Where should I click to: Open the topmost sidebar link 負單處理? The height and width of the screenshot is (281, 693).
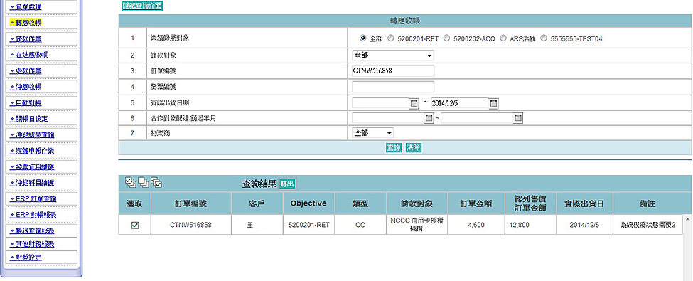[26, 6]
